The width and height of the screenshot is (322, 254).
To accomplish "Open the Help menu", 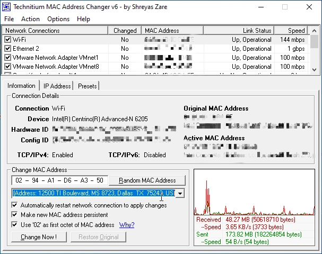I will tap(83, 19).
